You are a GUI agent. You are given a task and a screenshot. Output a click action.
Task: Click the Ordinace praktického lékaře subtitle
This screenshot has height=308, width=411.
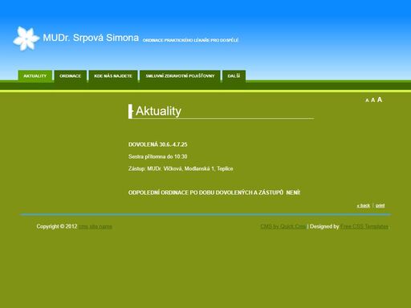coord(190,40)
